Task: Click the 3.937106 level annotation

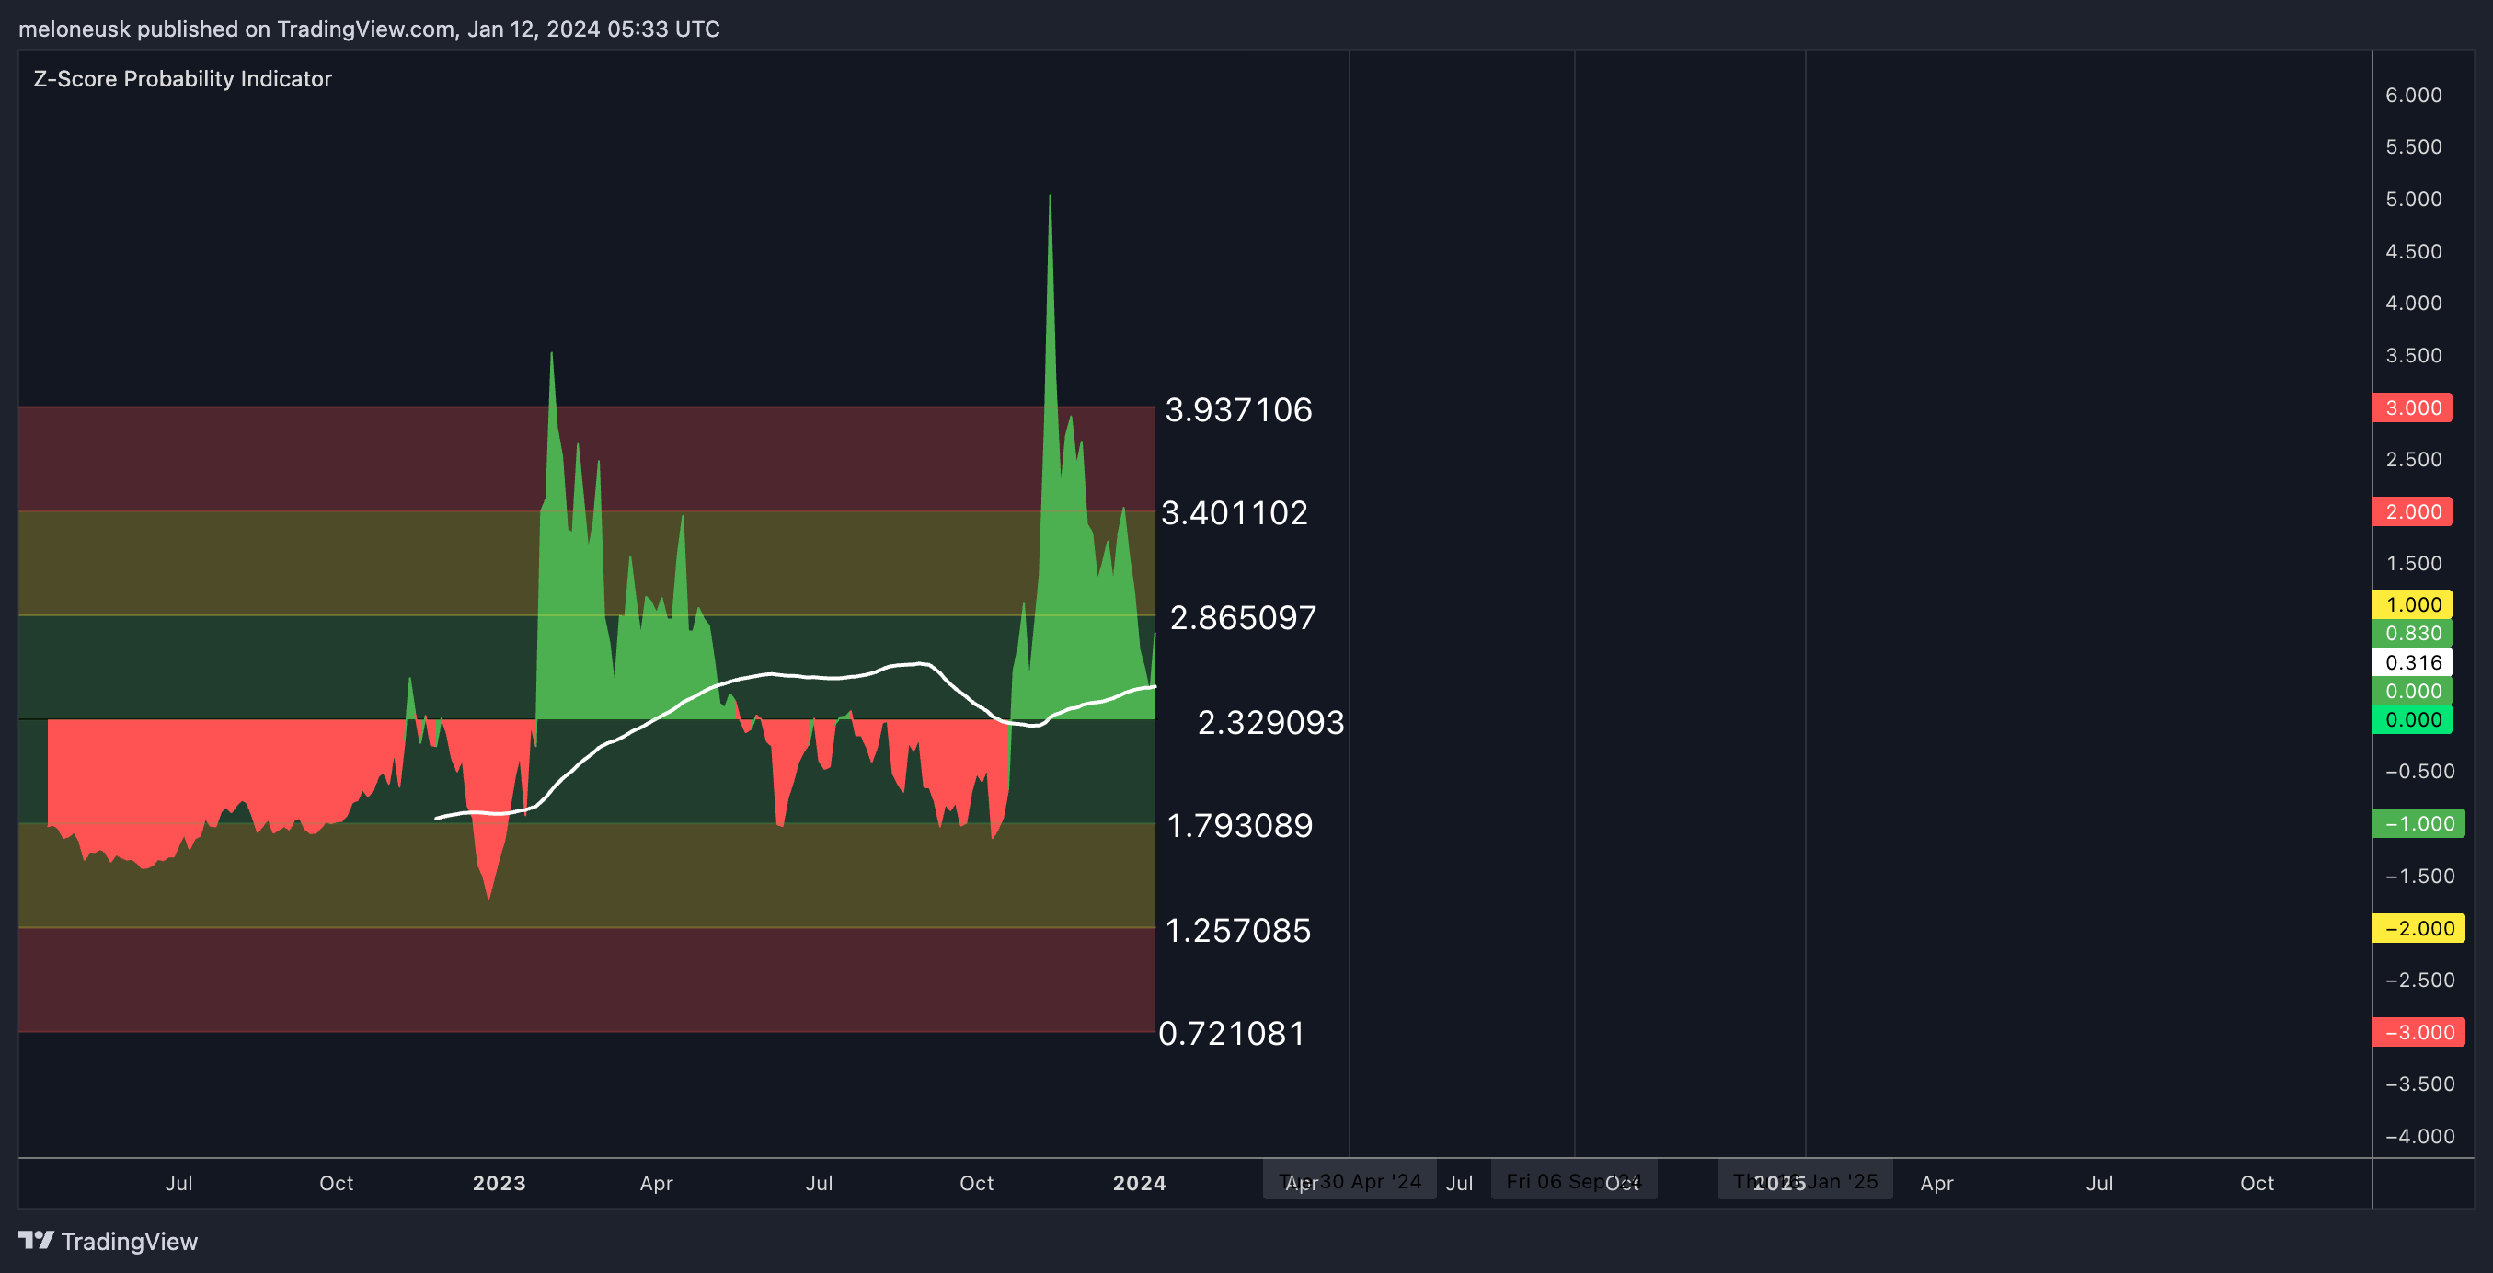Action: click(x=1239, y=410)
